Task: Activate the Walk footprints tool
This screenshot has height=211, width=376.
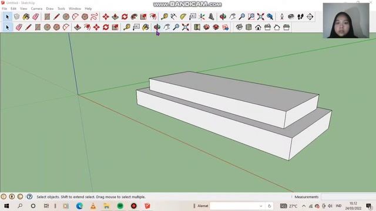Action: (300, 17)
